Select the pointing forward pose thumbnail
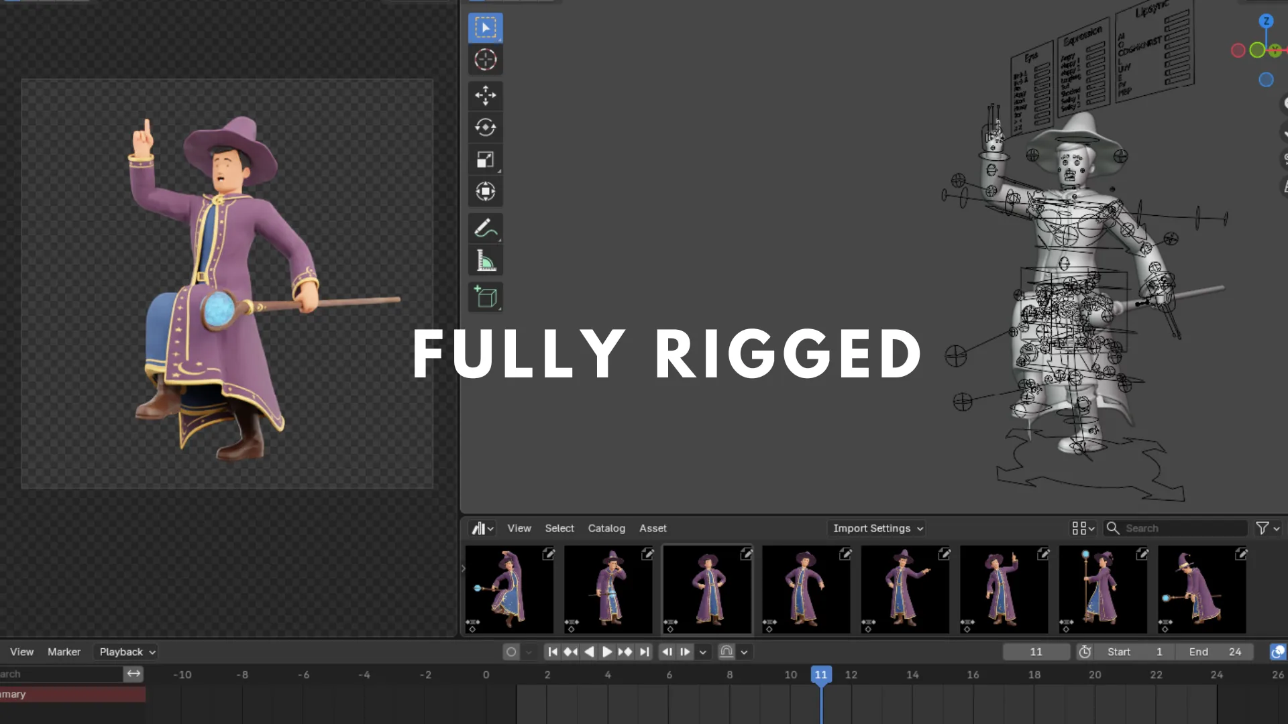Viewport: 1288px width, 724px height. (905, 589)
